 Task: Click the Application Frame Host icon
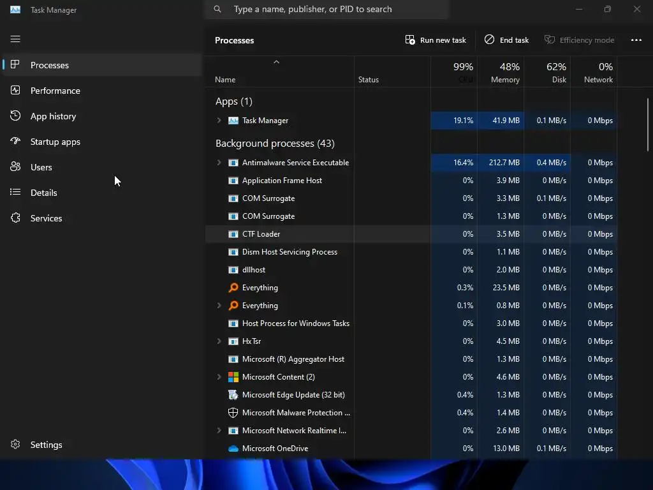click(233, 181)
